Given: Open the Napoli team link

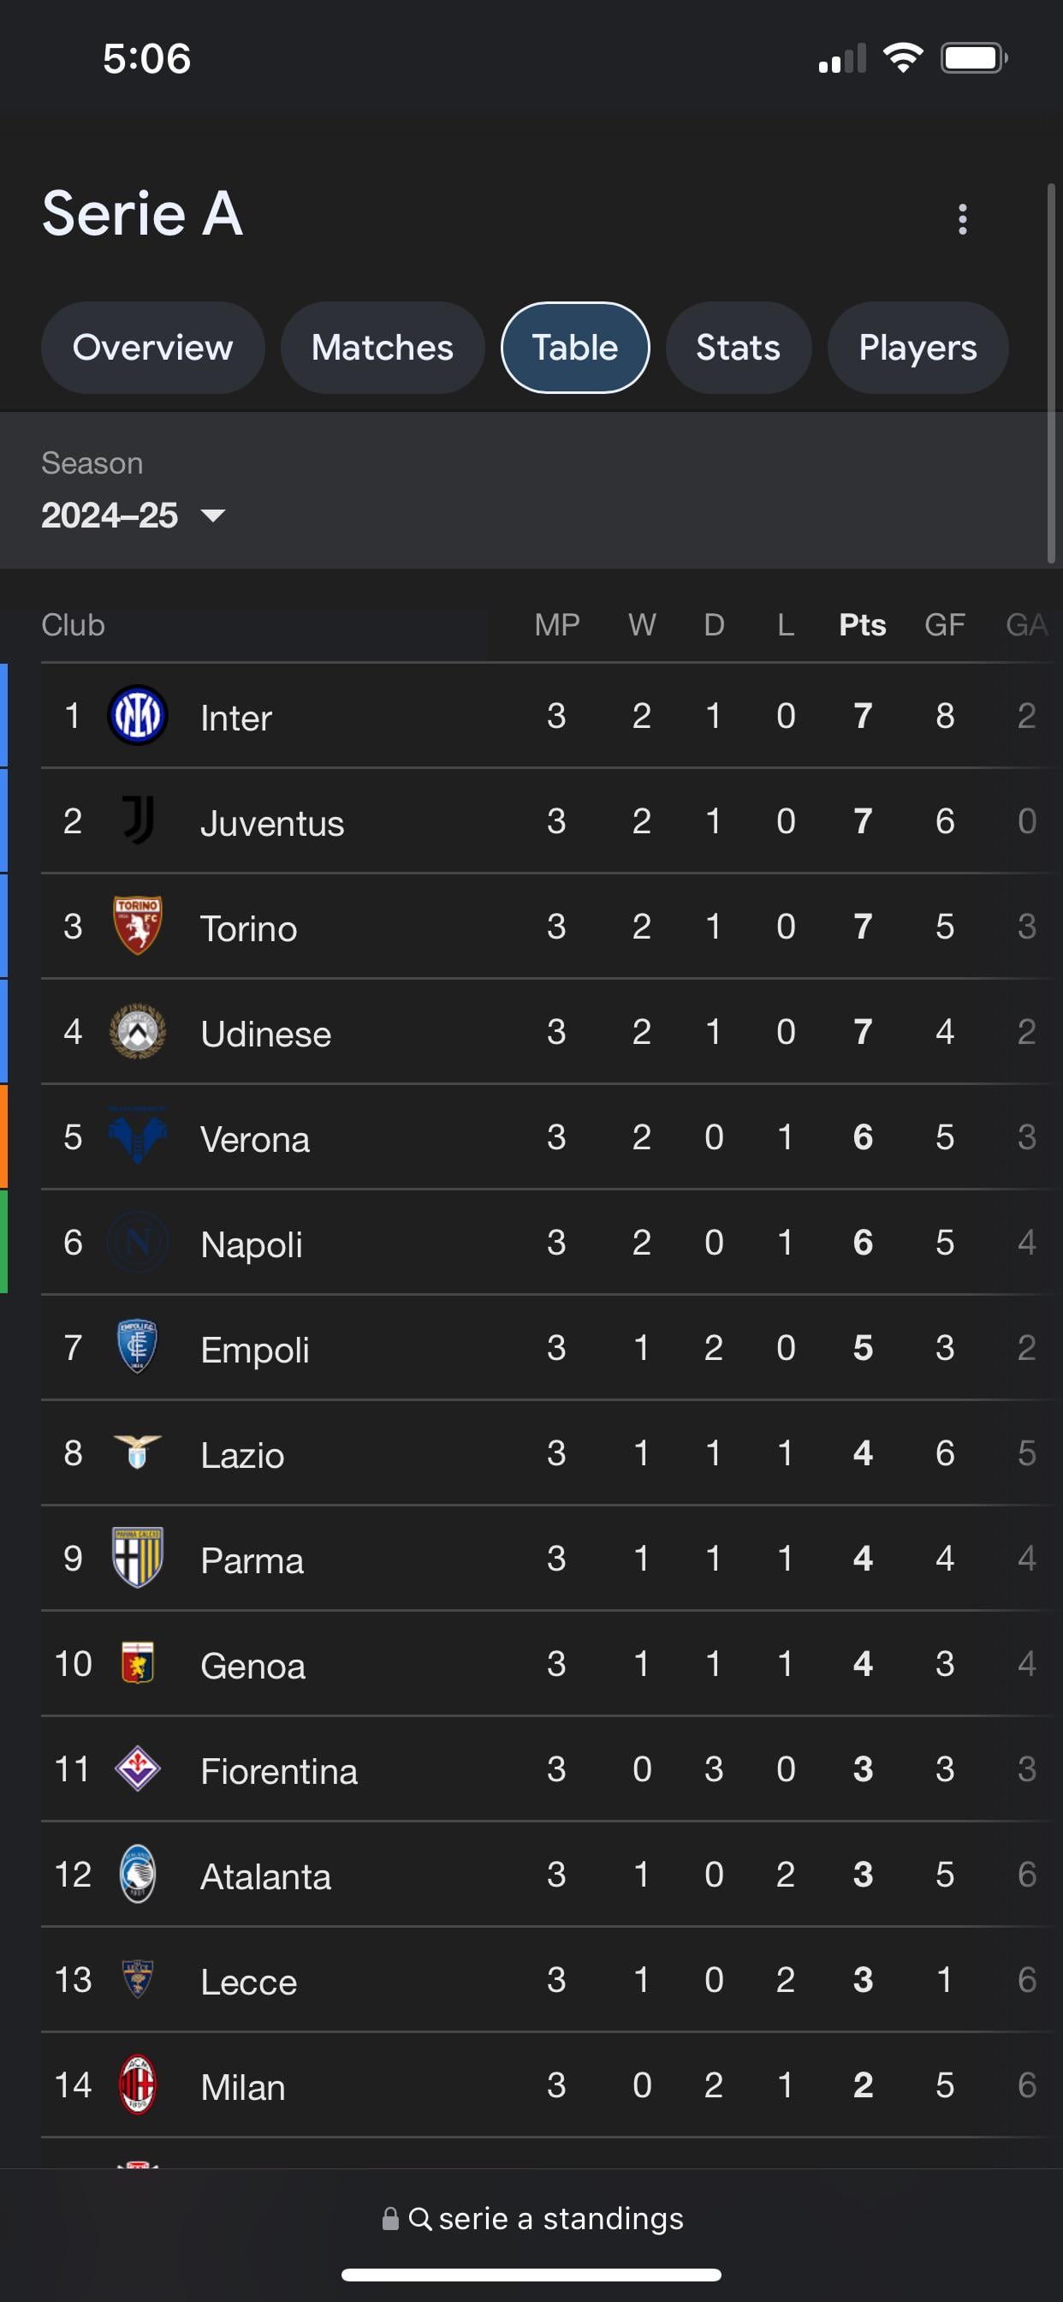Looking at the screenshot, I should pos(251,1244).
